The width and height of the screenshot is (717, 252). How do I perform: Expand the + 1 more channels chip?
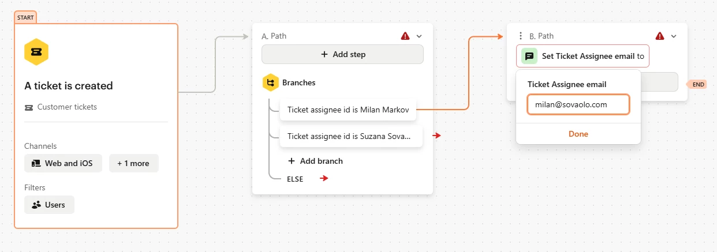(133, 163)
